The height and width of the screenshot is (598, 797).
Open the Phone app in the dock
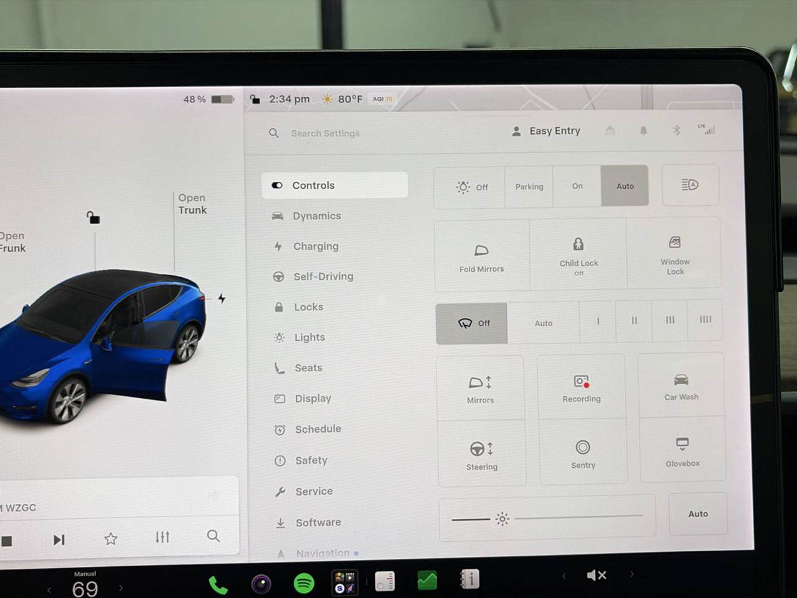(x=218, y=585)
